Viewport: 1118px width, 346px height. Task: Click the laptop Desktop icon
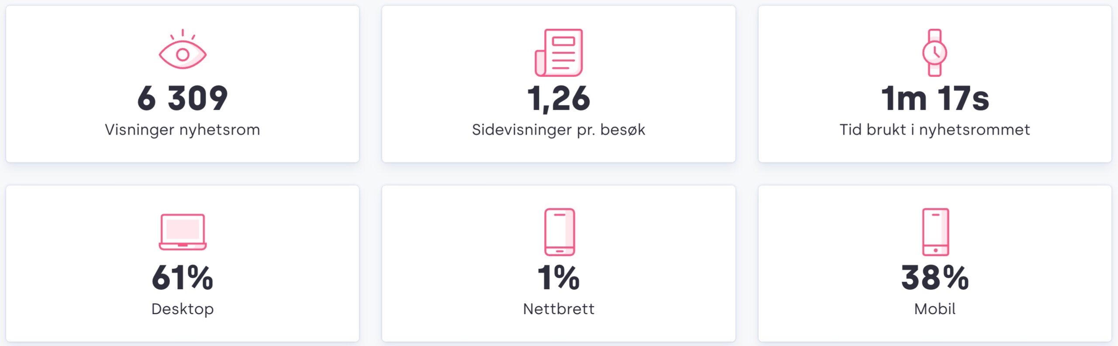tap(183, 232)
